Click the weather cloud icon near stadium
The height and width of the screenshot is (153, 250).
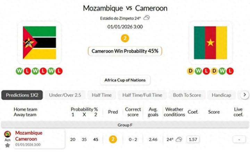147,18
